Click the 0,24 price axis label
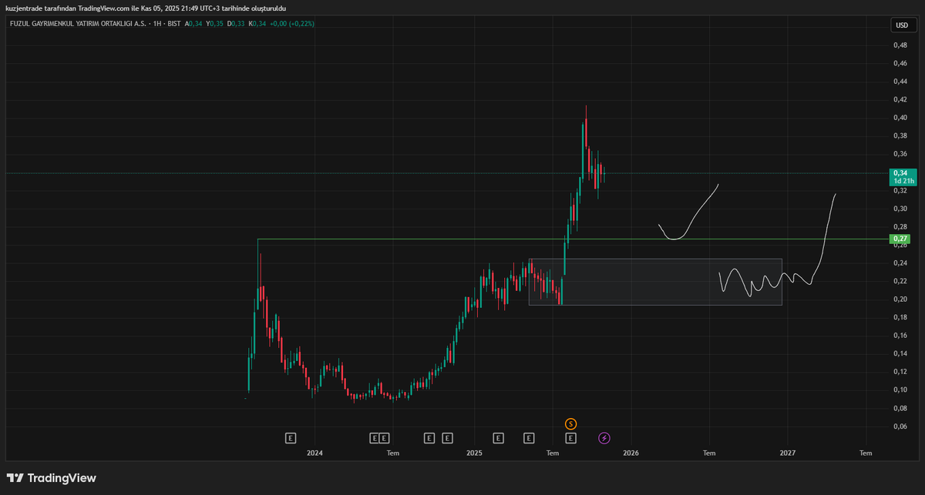This screenshot has width=925, height=495. click(x=900, y=263)
